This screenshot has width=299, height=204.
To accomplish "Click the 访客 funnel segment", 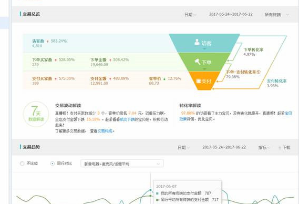I will click(204, 43).
